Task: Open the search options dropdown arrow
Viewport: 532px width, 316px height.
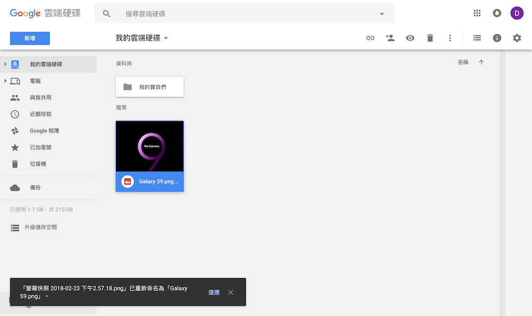Action: (x=381, y=13)
